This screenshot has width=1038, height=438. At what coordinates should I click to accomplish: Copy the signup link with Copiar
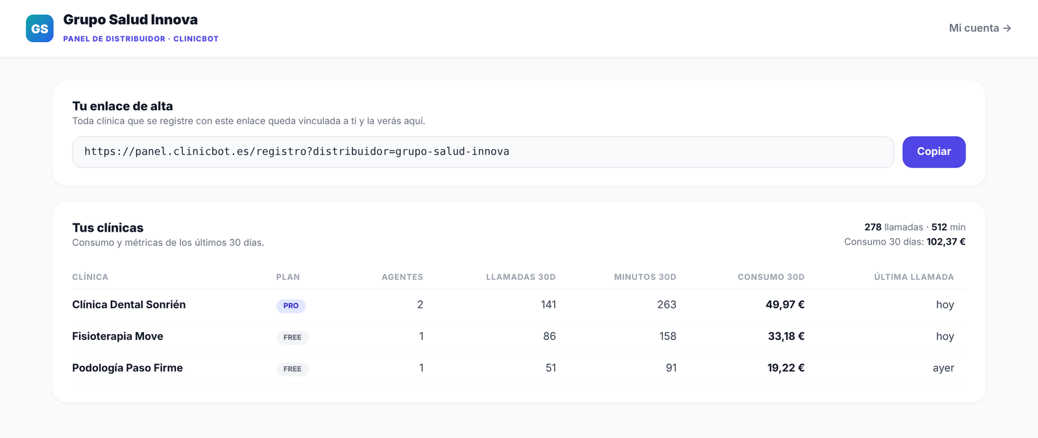[934, 152]
